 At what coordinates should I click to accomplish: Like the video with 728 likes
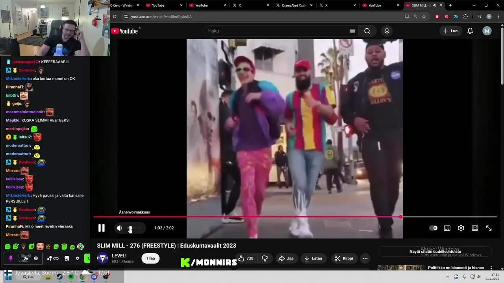point(246,258)
